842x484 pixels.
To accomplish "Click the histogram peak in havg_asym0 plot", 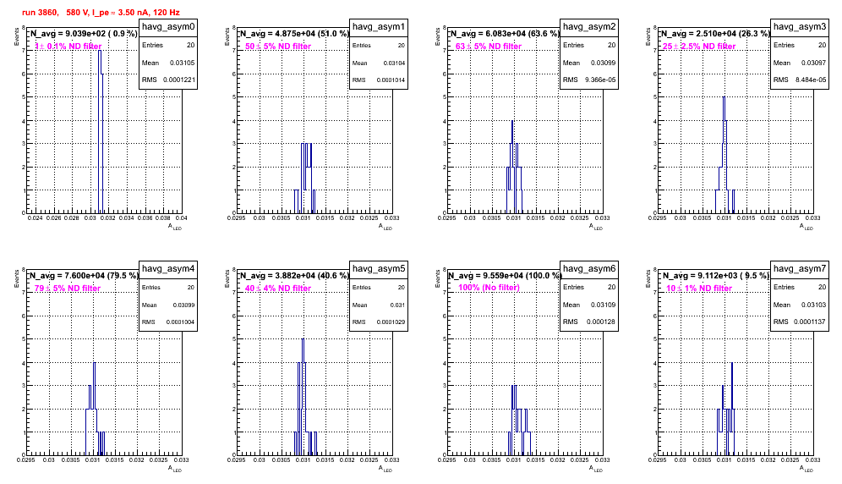I will point(100,51).
